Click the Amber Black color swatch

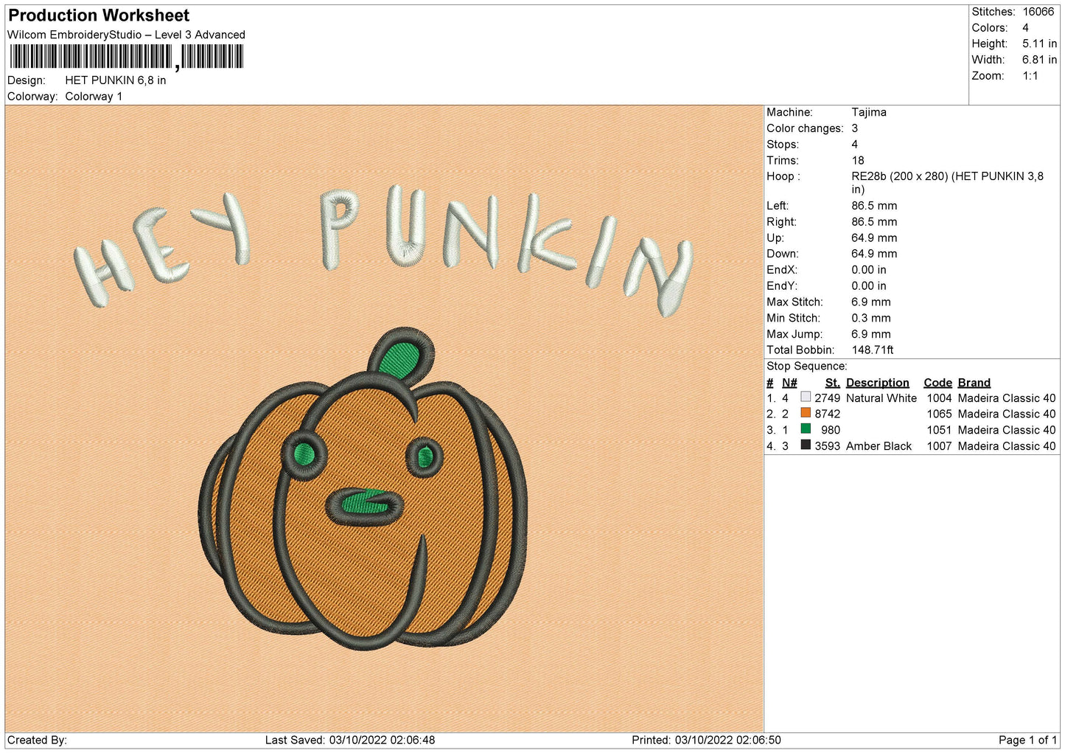[x=806, y=445]
